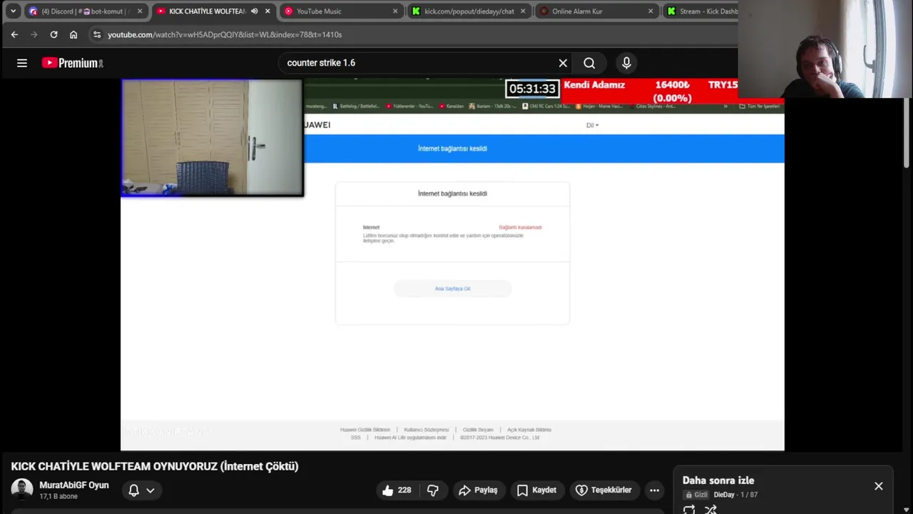
Task: Click Bağlantı kurulamadı red status text
Action: [520, 227]
